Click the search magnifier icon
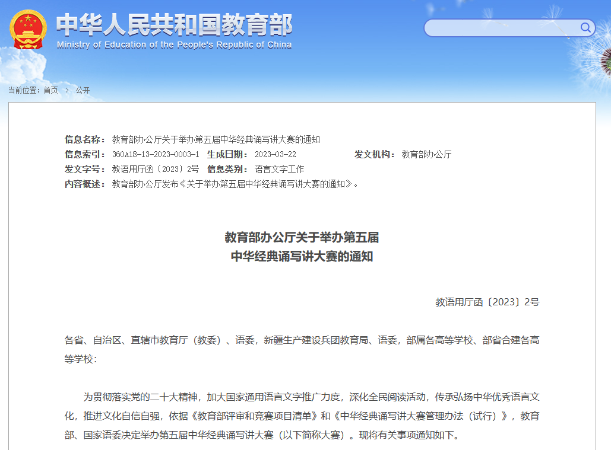 (x=585, y=28)
